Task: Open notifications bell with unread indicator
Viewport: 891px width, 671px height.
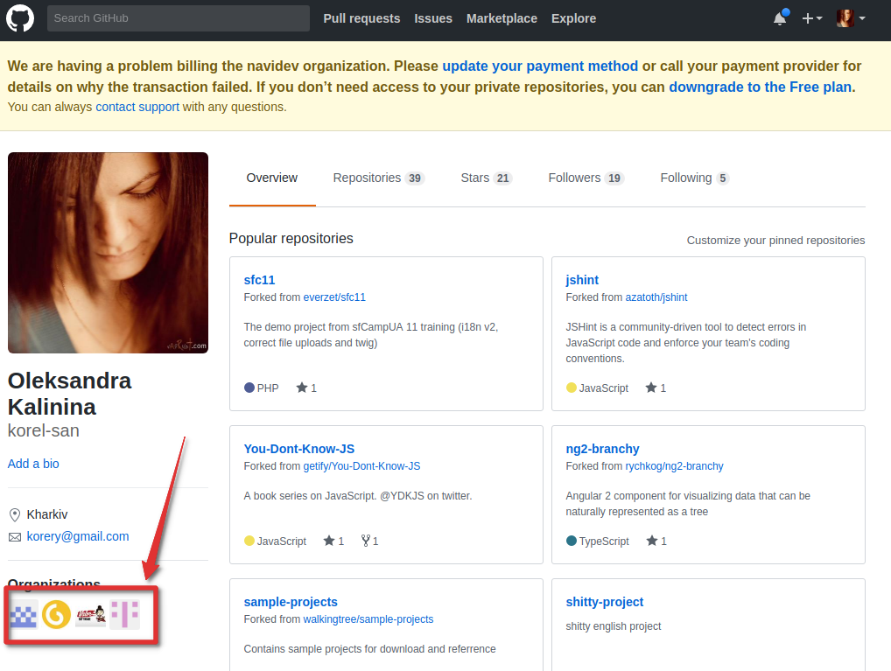Action: coord(779,18)
